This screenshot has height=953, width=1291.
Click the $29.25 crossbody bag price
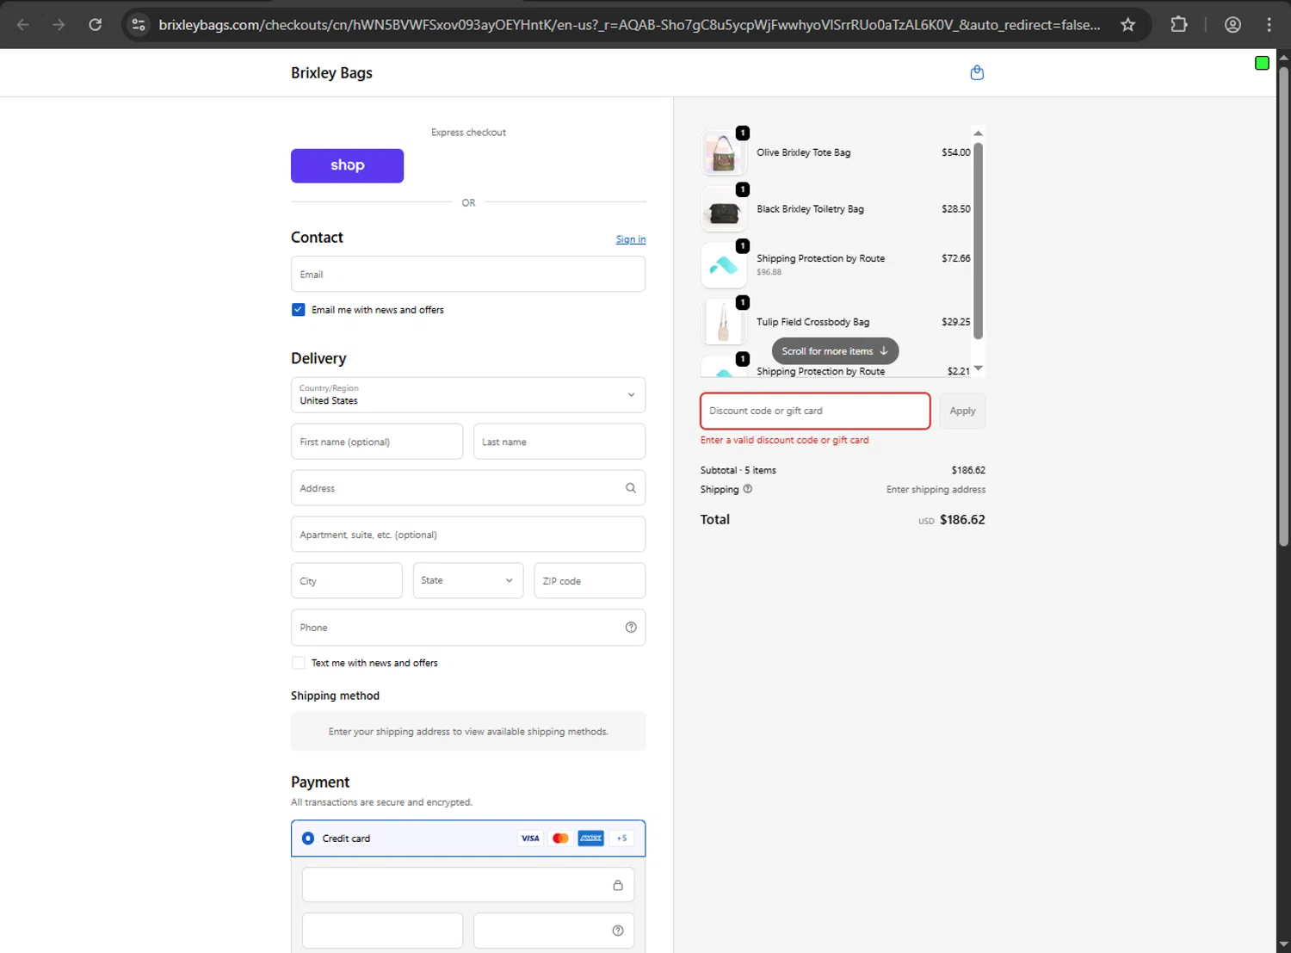[956, 322]
